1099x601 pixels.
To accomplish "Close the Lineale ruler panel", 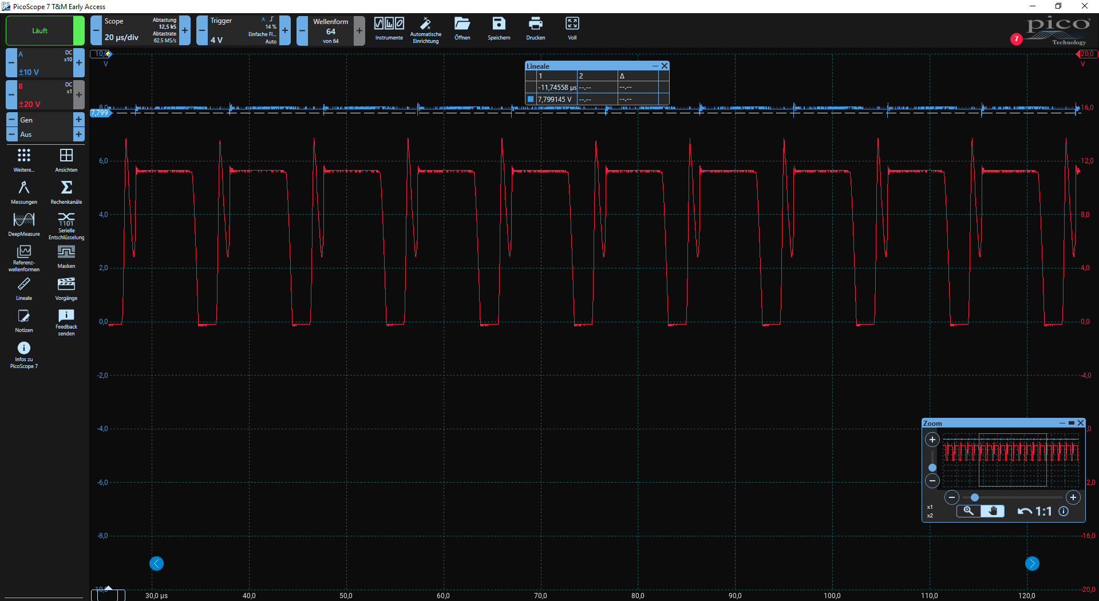I will 665,66.
